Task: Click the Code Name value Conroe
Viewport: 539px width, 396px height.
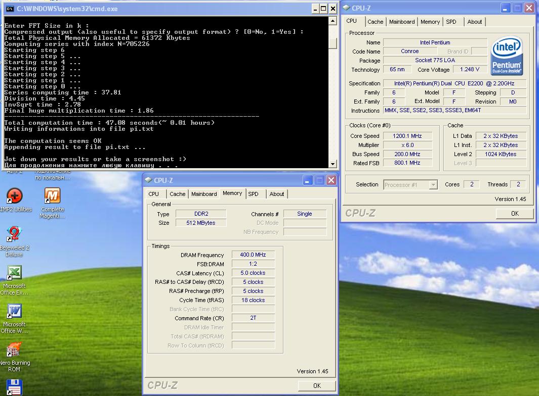Action: 410,51
